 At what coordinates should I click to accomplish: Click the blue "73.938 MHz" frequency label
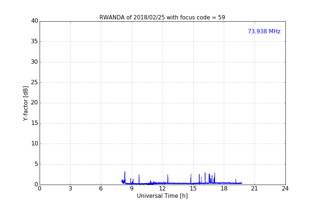click(x=264, y=31)
